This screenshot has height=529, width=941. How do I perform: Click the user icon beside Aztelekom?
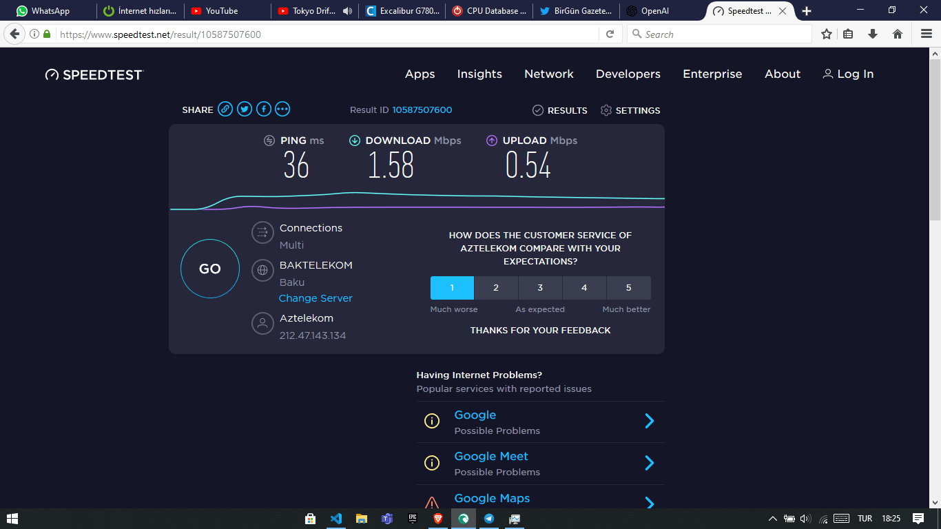(262, 323)
